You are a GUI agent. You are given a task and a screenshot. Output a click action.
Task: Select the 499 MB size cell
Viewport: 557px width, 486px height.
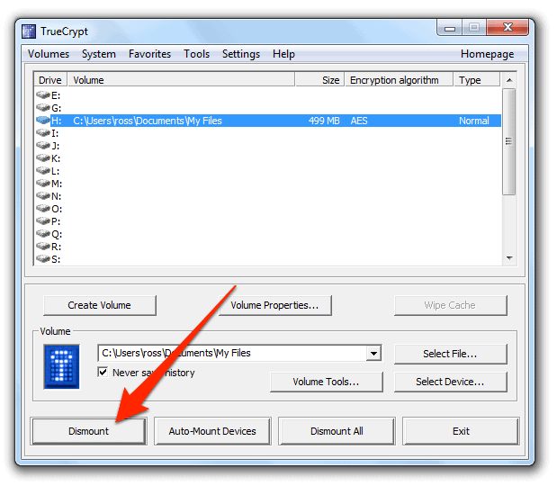[x=324, y=121]
